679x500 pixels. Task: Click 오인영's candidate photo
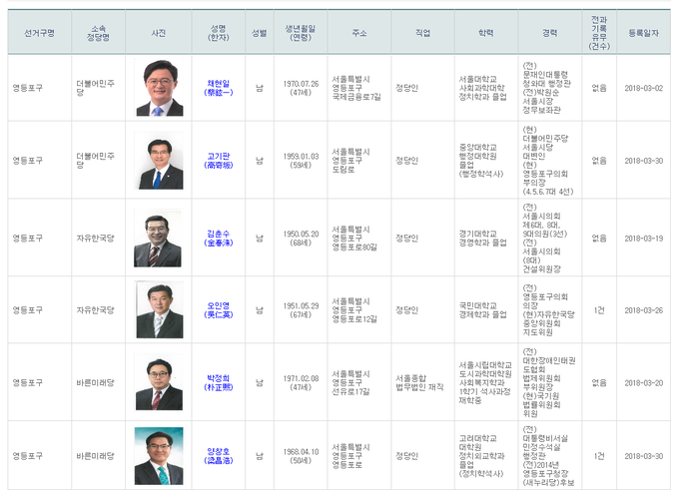tap(160, 310)
